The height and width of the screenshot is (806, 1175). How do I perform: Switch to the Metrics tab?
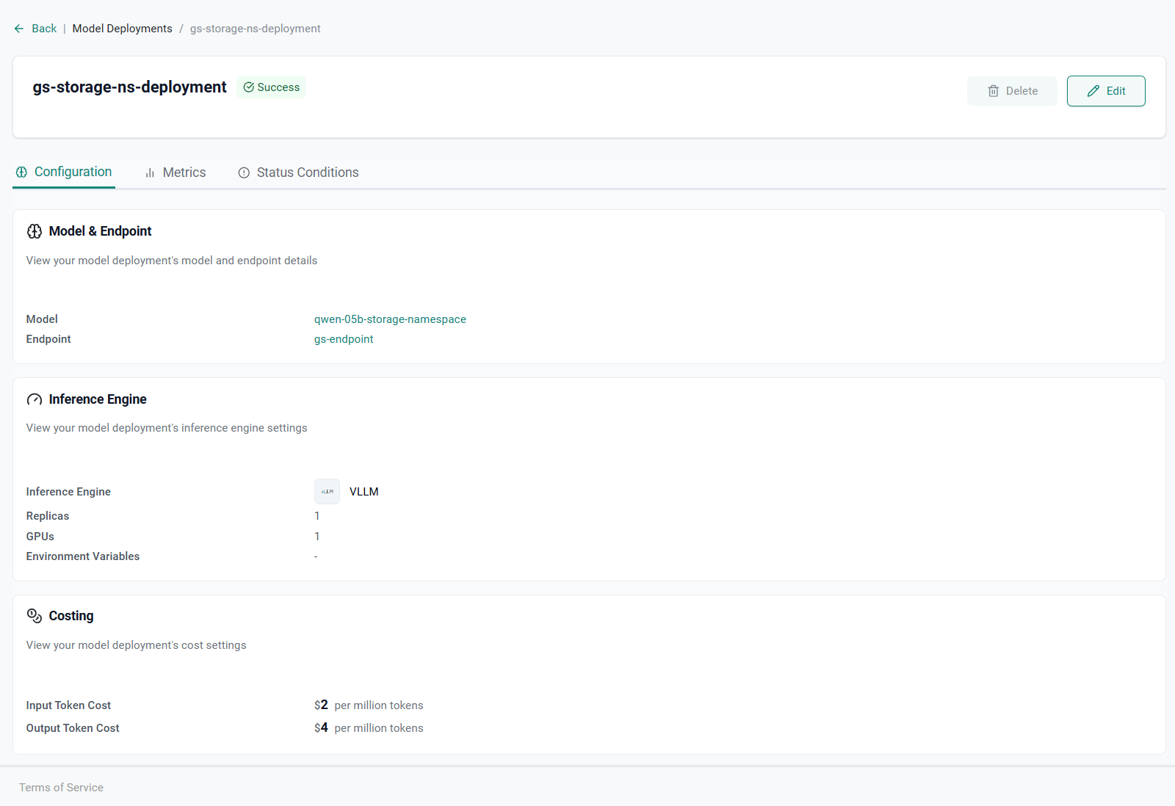click(184, 173)
